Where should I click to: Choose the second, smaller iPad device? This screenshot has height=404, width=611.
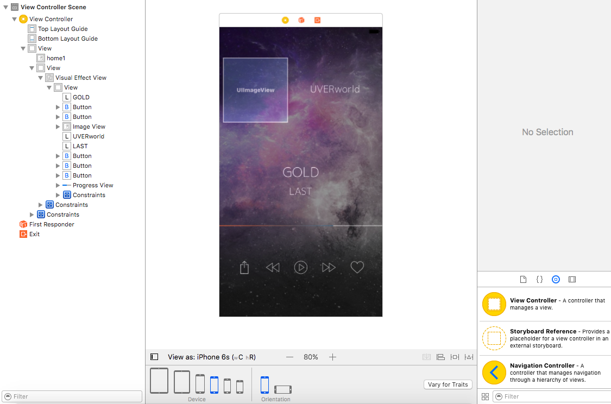click(x=182, y=382)
